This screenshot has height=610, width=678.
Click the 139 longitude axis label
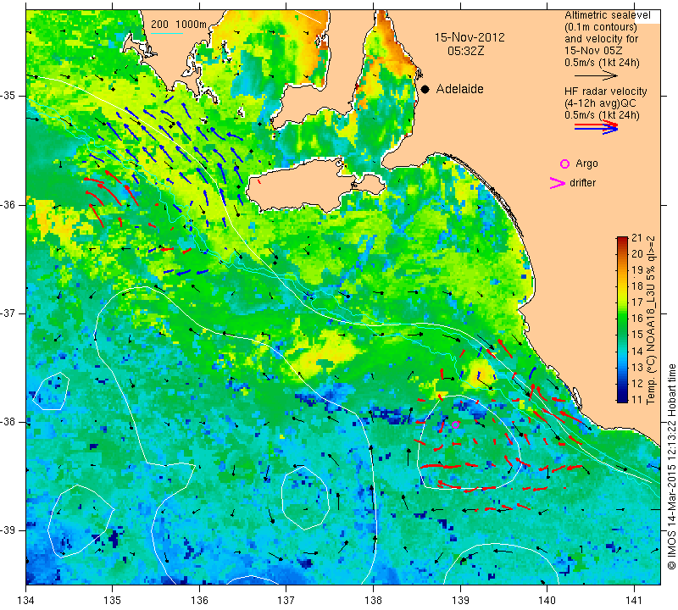tap(460, 601)
